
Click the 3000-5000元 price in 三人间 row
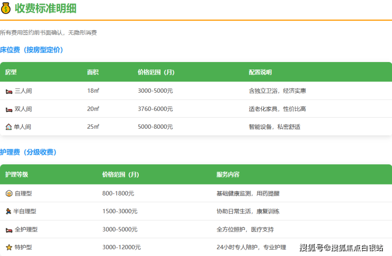(x=155, y=91)
